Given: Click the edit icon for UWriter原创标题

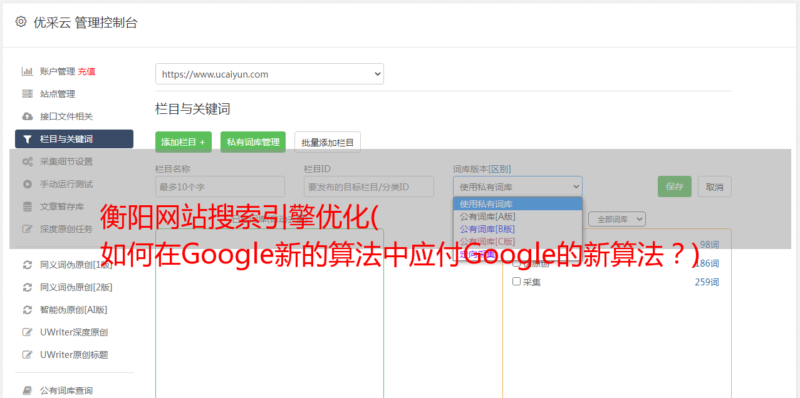Looking at the screenshot, I should [28, 355].
